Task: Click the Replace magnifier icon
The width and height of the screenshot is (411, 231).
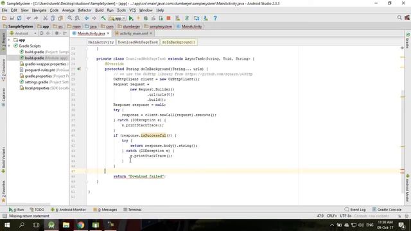Action: pos(77,18)
